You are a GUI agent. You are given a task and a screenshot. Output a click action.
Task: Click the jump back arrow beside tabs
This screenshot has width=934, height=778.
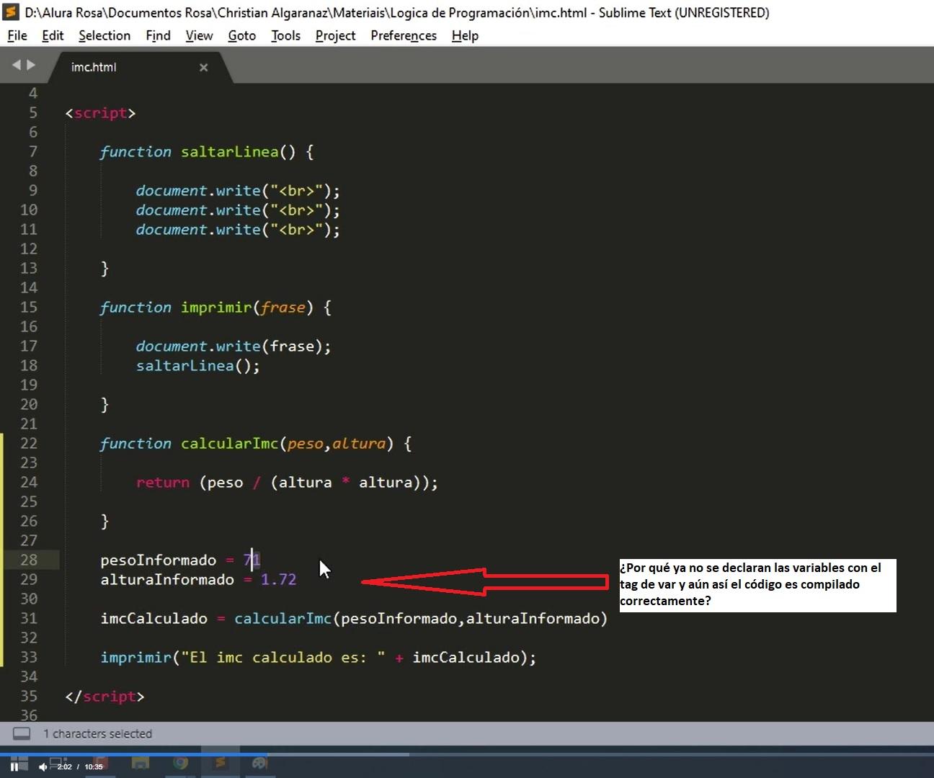coord(16,65)
